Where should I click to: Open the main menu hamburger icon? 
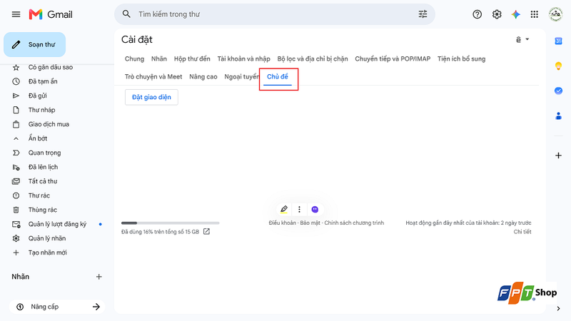(16, 14)
